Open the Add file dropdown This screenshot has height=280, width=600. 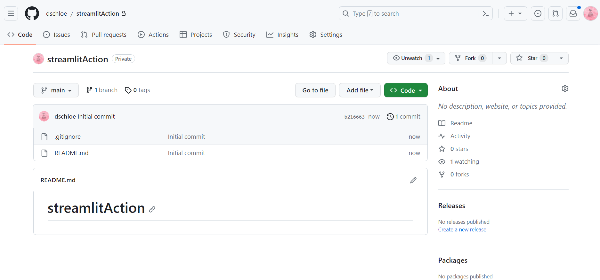360,90
